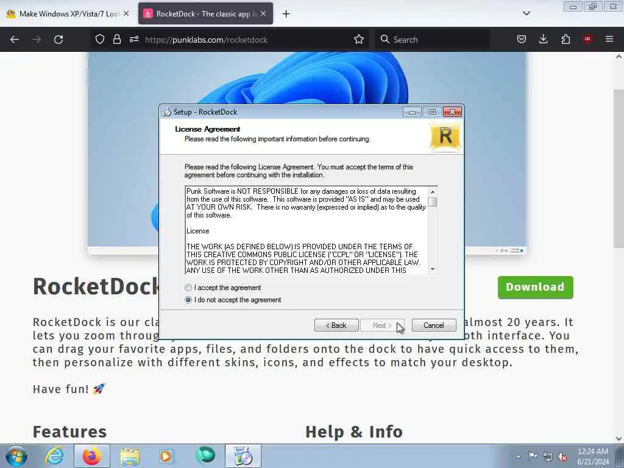Go back with the browser back arrow
This screenshot has height=468, width=624.
coord(15,40)
